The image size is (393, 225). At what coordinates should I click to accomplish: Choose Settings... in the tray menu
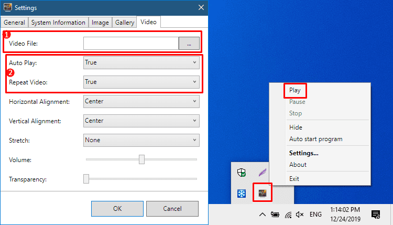(x=303, y=153)
